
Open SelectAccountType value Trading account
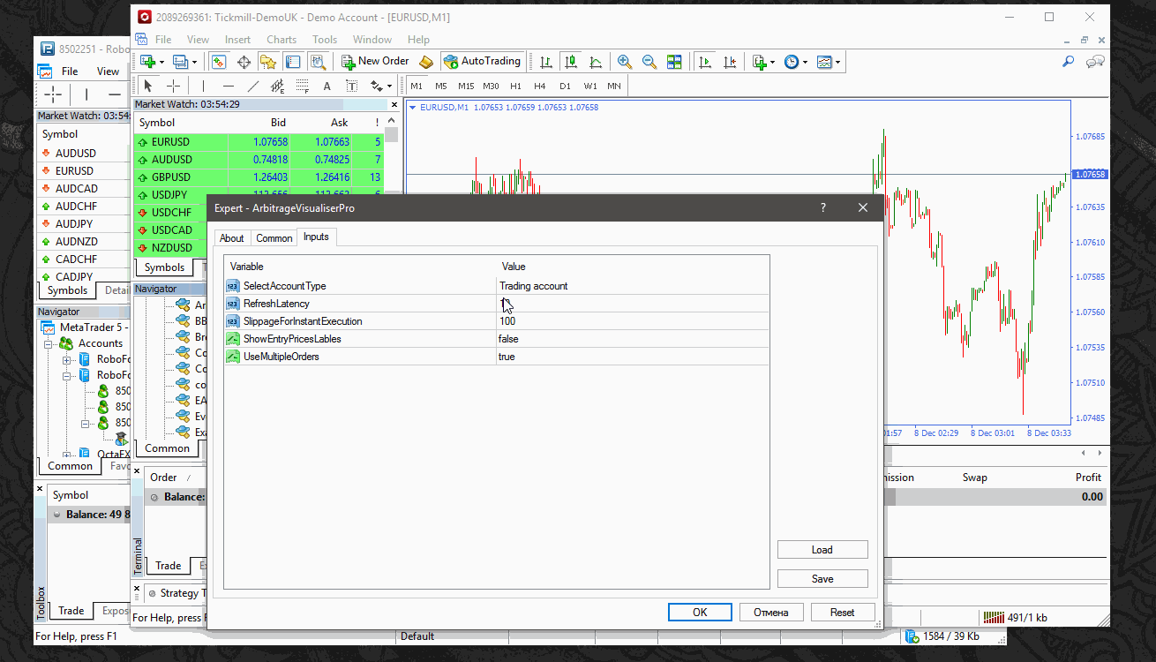pos(633,286)
